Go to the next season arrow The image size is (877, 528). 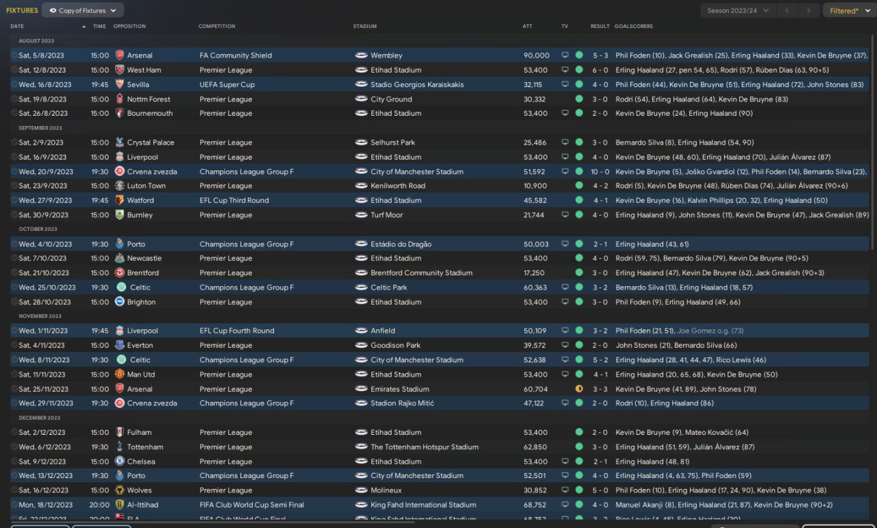click(809, 10)
